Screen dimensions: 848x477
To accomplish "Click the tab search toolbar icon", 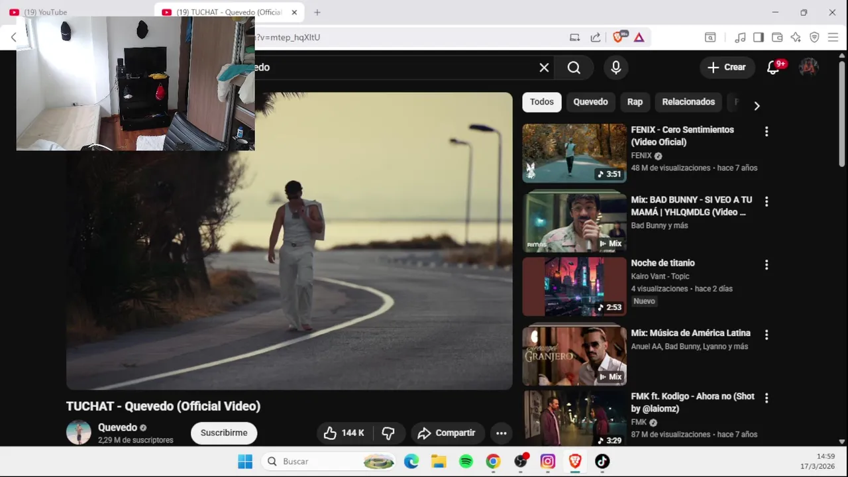I will [x=710, y=37].
